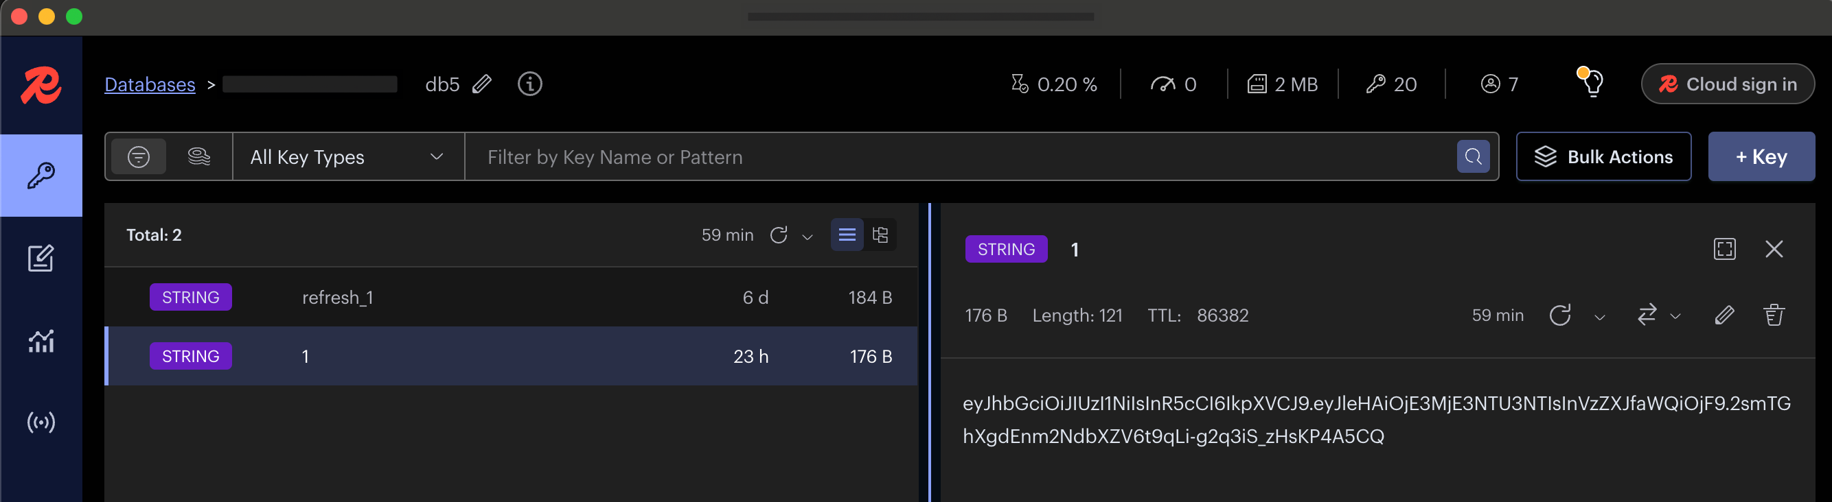Toggle full screen key details icon

(x=1725, y=248)
